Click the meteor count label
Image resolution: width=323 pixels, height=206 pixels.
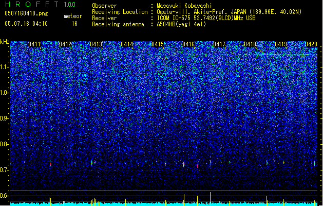[x=73, y=16]
